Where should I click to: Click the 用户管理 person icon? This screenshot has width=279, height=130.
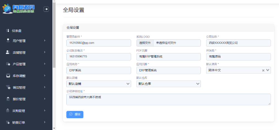click(x=8, y=40)
